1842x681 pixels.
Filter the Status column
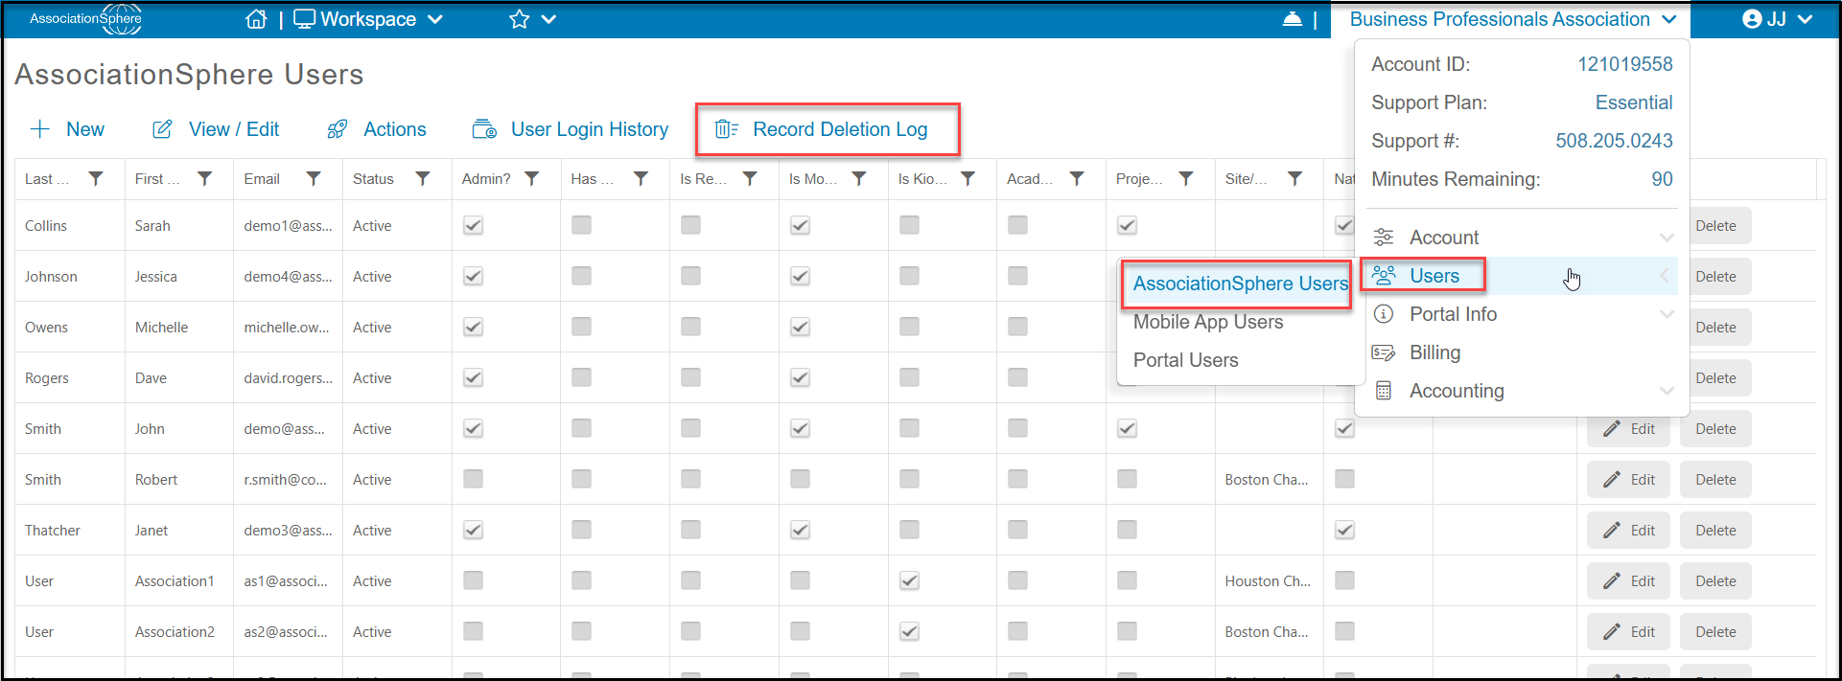pos(423,178)
